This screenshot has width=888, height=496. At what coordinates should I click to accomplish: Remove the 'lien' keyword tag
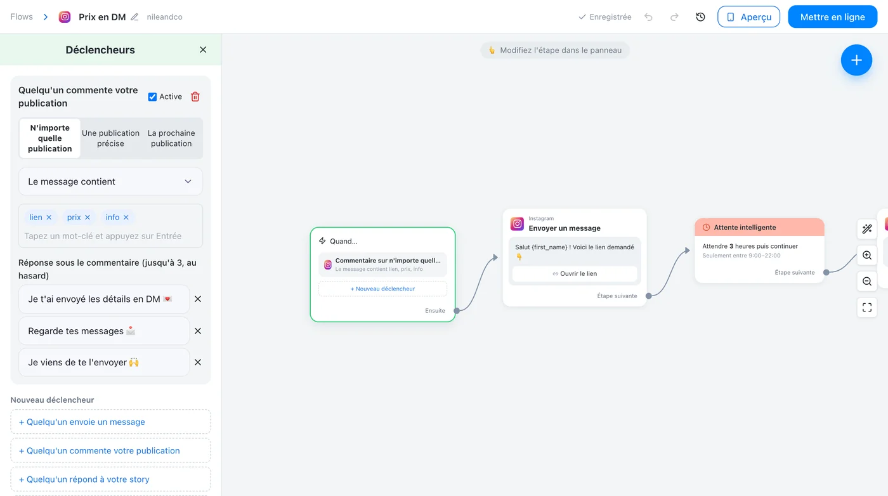[49, 217]
